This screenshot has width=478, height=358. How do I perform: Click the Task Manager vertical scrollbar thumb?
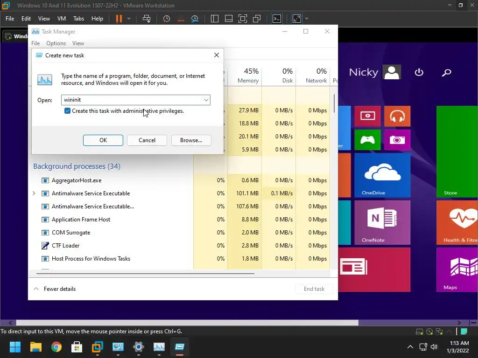[334, 103]
